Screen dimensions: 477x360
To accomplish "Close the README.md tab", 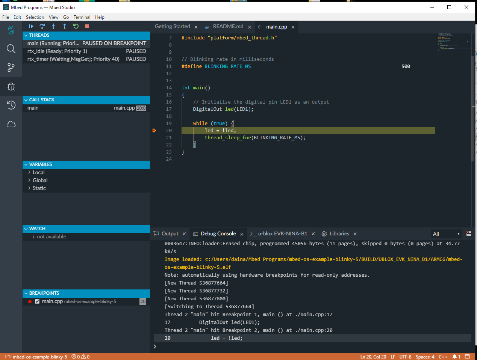I will coord(250,27).
